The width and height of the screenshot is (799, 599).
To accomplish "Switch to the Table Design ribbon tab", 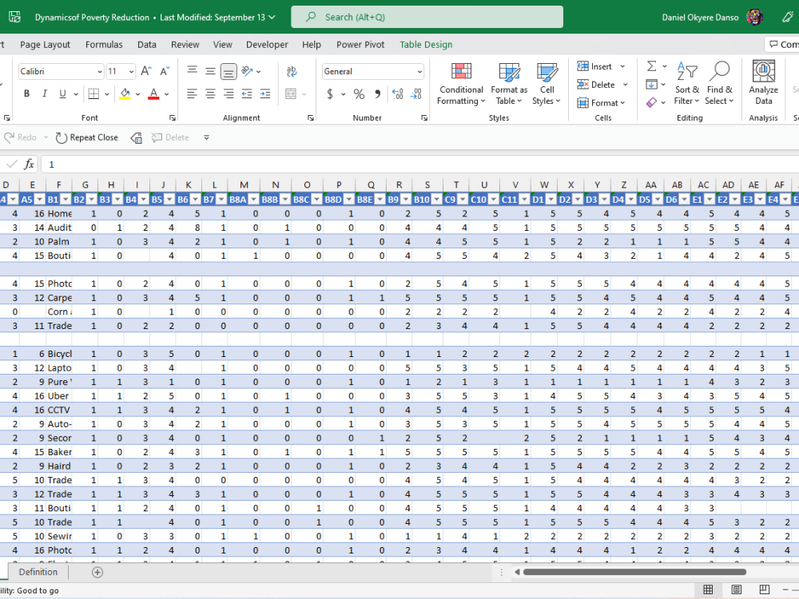I will coord(426,45).
